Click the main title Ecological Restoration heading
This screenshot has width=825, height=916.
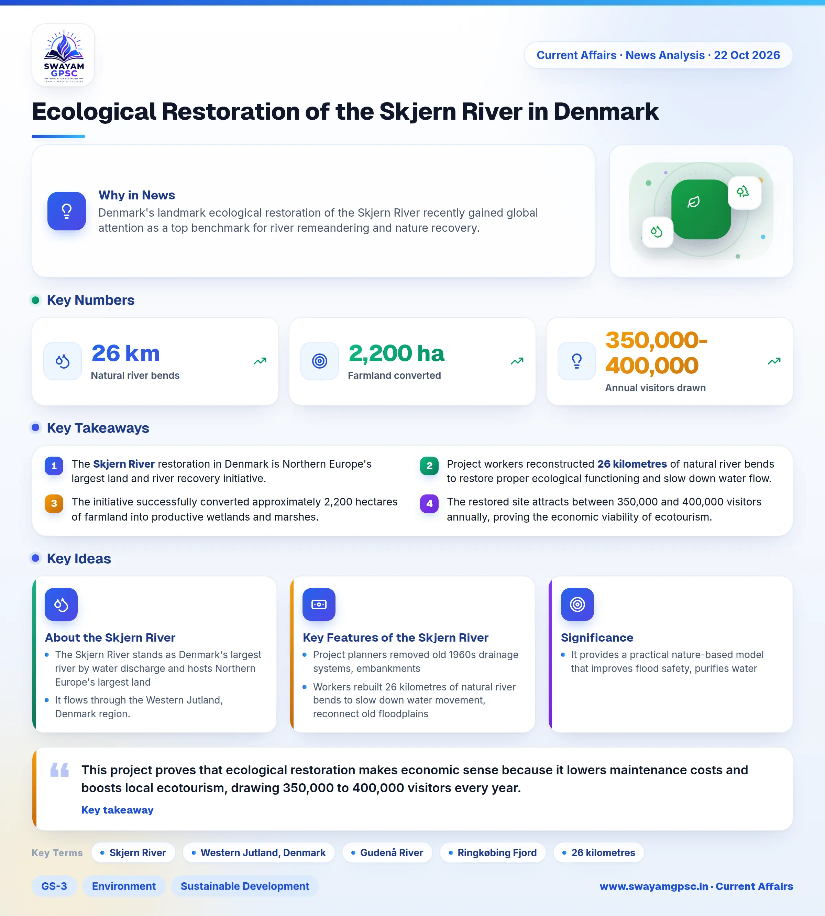[x=345, y=111]
